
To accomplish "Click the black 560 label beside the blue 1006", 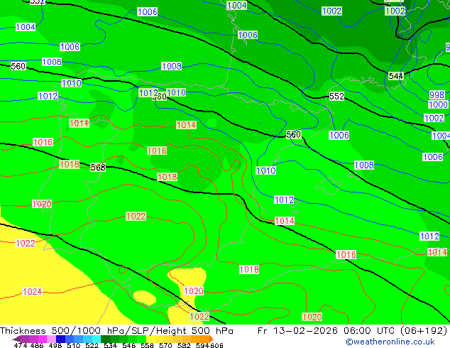I will pos(294,134).
